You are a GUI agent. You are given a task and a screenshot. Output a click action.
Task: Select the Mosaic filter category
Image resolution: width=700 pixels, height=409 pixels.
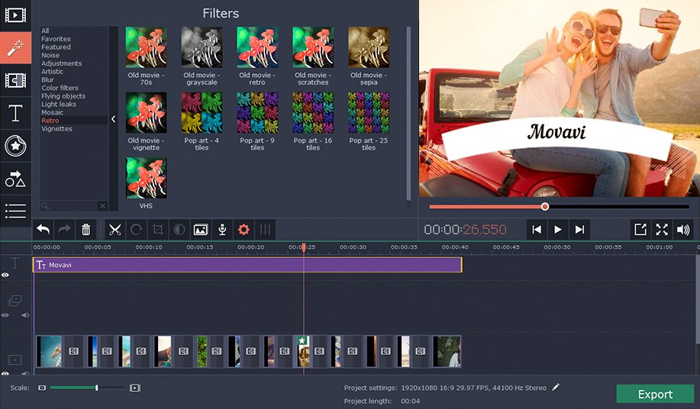52,112
